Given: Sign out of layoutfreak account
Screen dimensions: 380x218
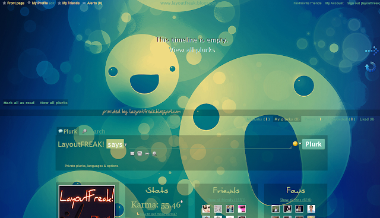Looking at the screenshot, I should point(363,3).
